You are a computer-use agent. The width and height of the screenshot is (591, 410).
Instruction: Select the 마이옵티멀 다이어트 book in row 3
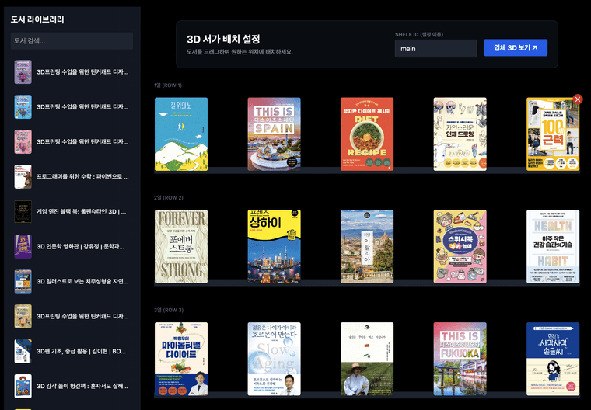tap(181, 359)
